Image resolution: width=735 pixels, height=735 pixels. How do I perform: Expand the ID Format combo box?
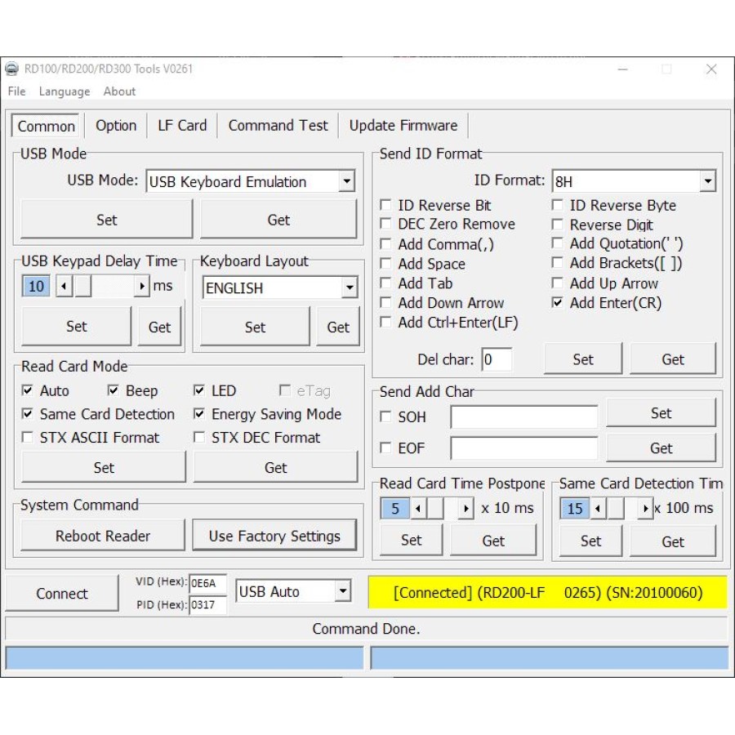(707, 181)
